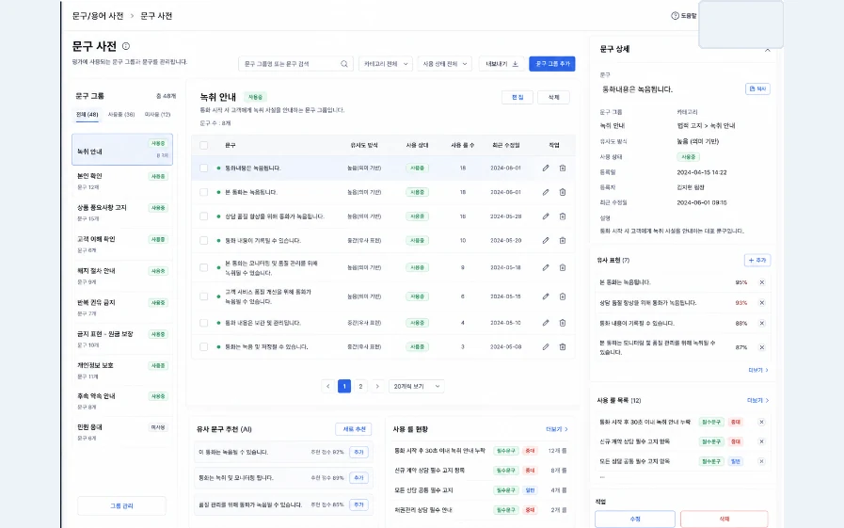Screen dimensions: 844x528
Task: Click 더보기 under similar expressions list
Action: coord(757,370)
